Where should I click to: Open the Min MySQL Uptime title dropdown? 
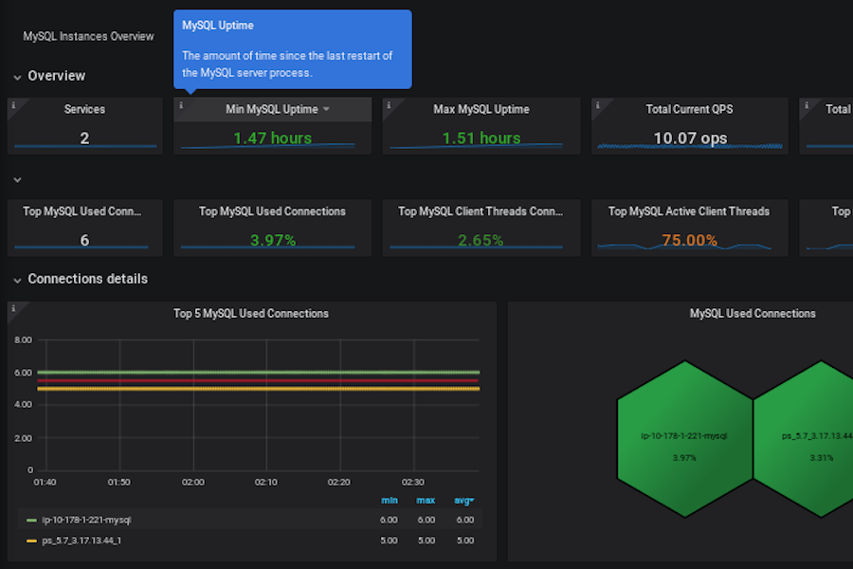[326, 110]
